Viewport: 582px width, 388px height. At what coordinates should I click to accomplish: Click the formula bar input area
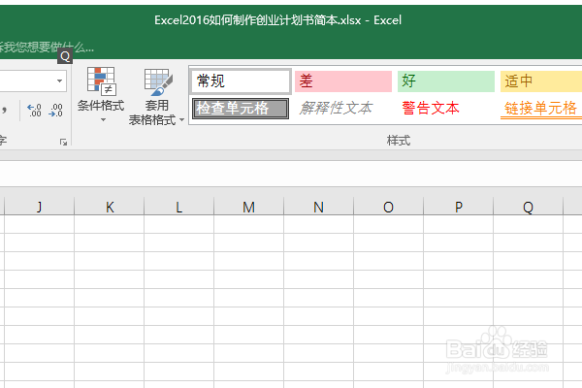tap(291, 174)
